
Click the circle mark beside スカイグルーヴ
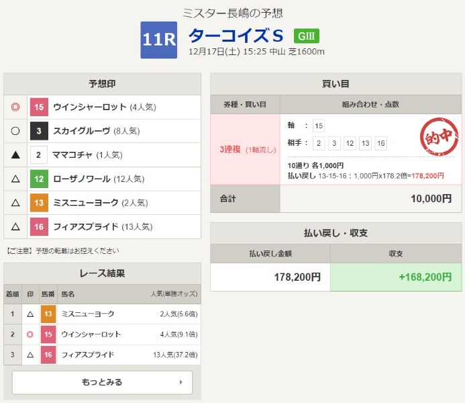point(15,131)
